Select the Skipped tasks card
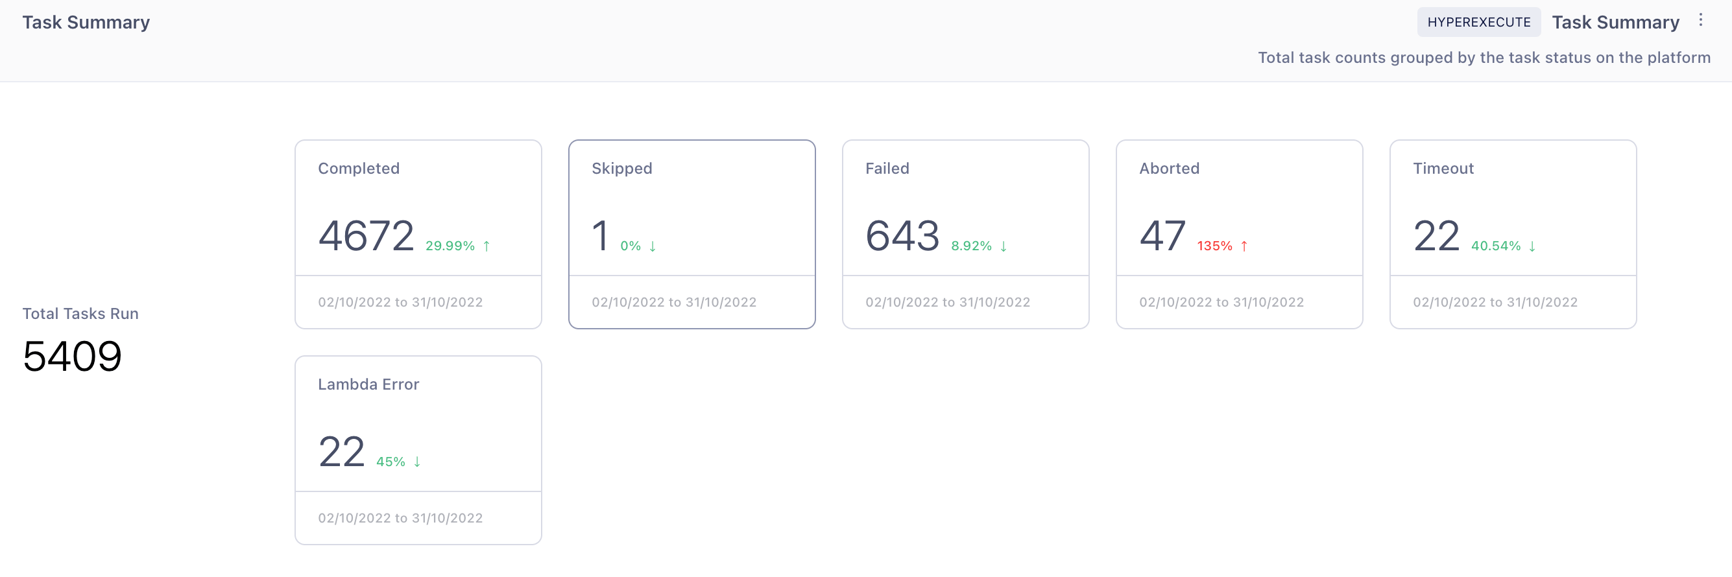Image resolution: width=1732 pixels, height=577 pixels. click(692, 234)
